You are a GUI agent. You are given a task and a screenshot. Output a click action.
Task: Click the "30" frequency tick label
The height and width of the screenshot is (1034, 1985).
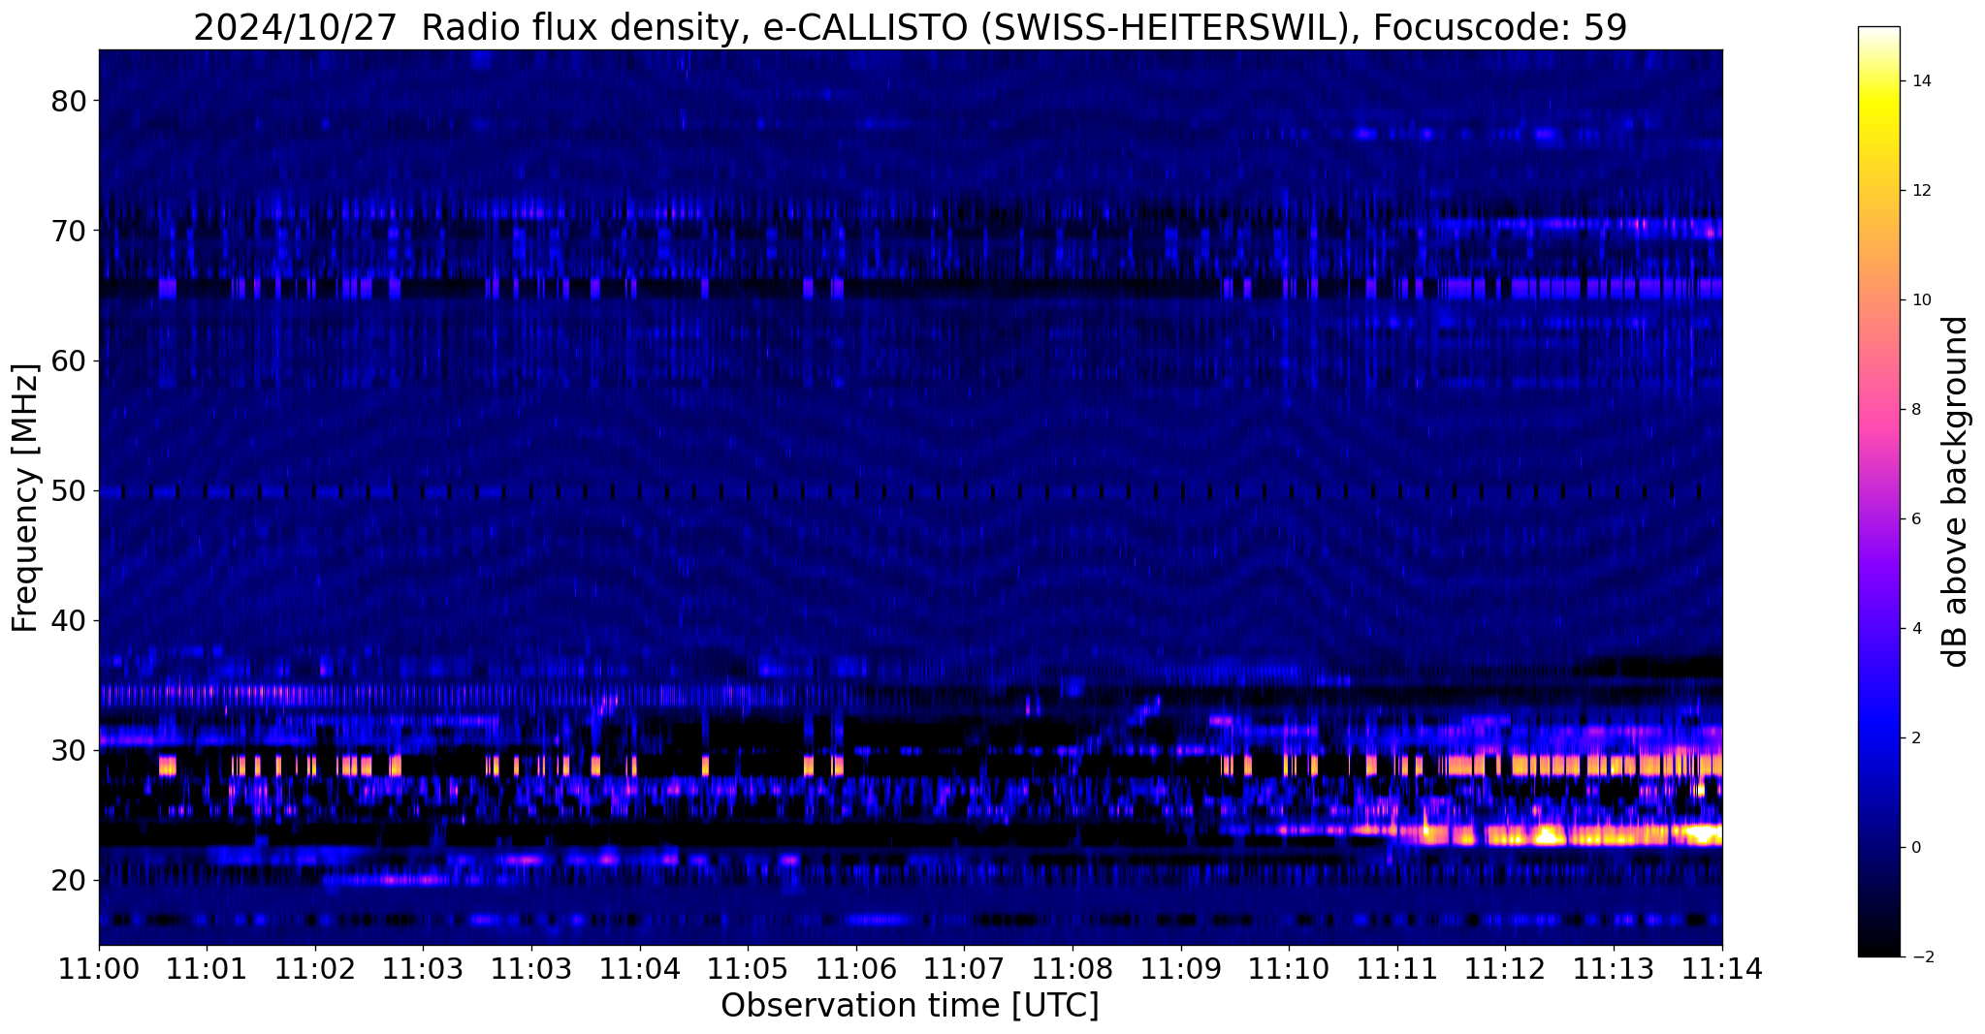click(67, 750)
